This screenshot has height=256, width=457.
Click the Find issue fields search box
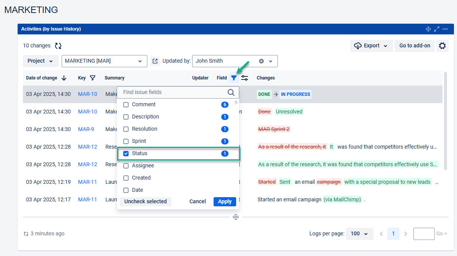pyautogui.click(x=174, y=92)
